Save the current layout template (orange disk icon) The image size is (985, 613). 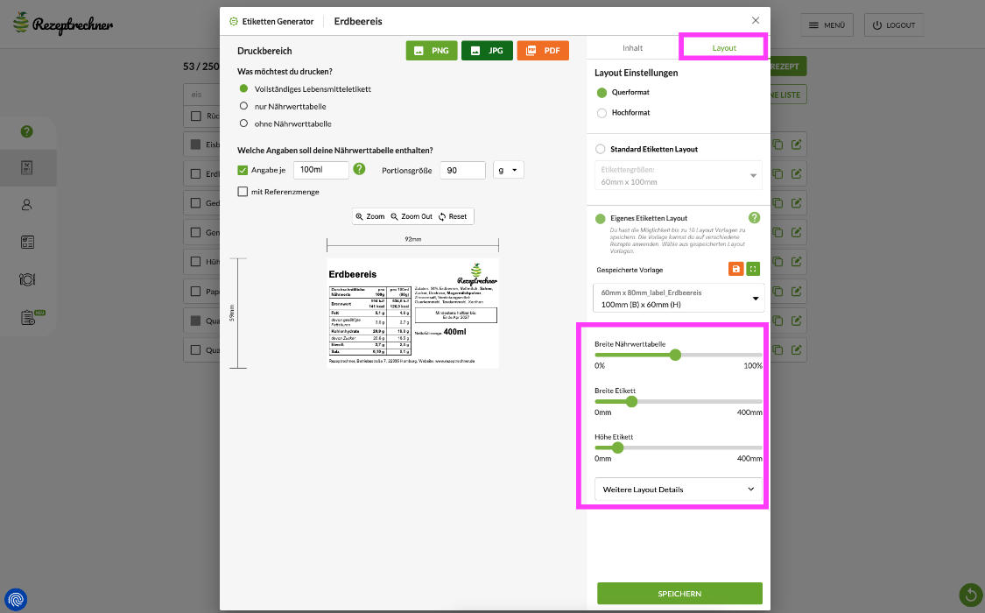735,269
